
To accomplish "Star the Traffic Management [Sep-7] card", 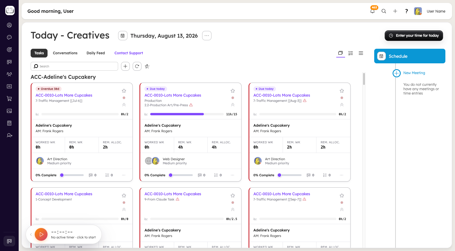I will coord(342,196).
